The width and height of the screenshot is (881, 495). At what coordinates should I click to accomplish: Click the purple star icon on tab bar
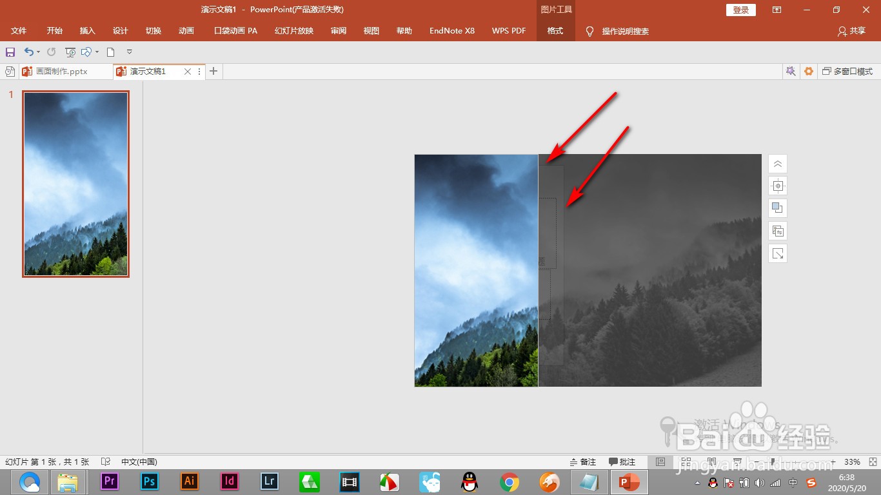pyautogui.click(x=791, y=72)
